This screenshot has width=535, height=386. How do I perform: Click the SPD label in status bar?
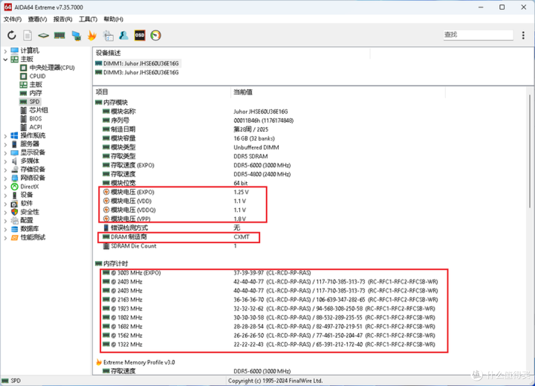coord(16,381)
